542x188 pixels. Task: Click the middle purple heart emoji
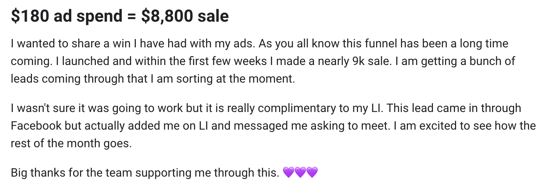click(300, 172)
